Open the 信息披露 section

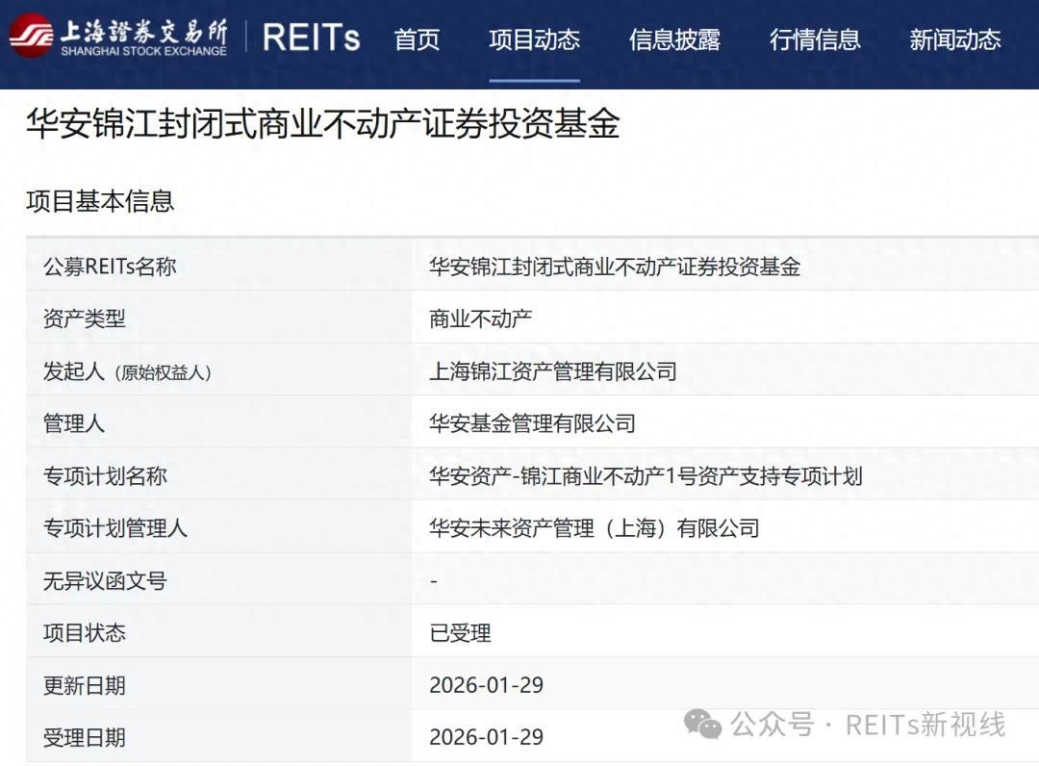tap(675, 40)
